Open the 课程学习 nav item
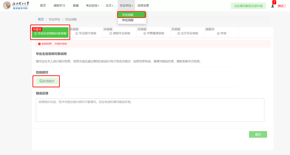Screen dimensions: 290x155 coord(59,6)
